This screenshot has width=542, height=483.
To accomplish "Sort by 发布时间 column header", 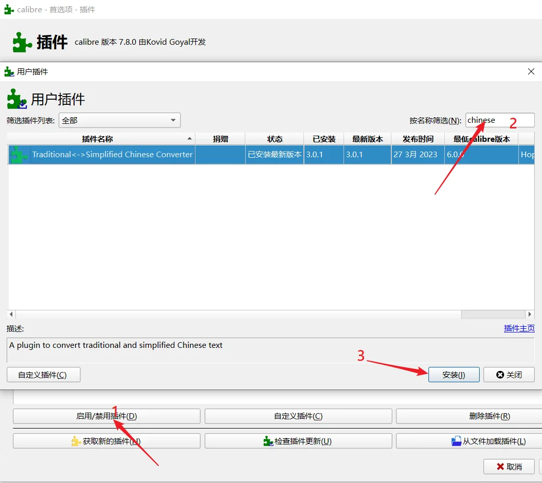I will [x=418, y=139].
